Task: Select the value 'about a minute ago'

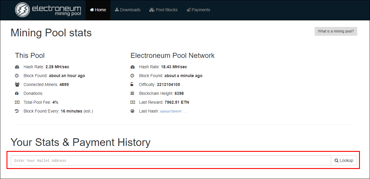Action: pos(183,76)
